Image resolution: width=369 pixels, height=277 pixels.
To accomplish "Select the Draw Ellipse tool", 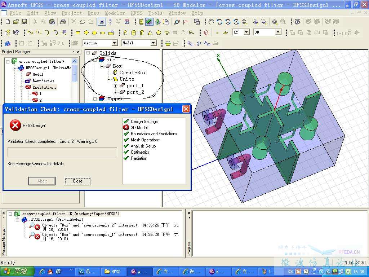I will tap(103, 32).
